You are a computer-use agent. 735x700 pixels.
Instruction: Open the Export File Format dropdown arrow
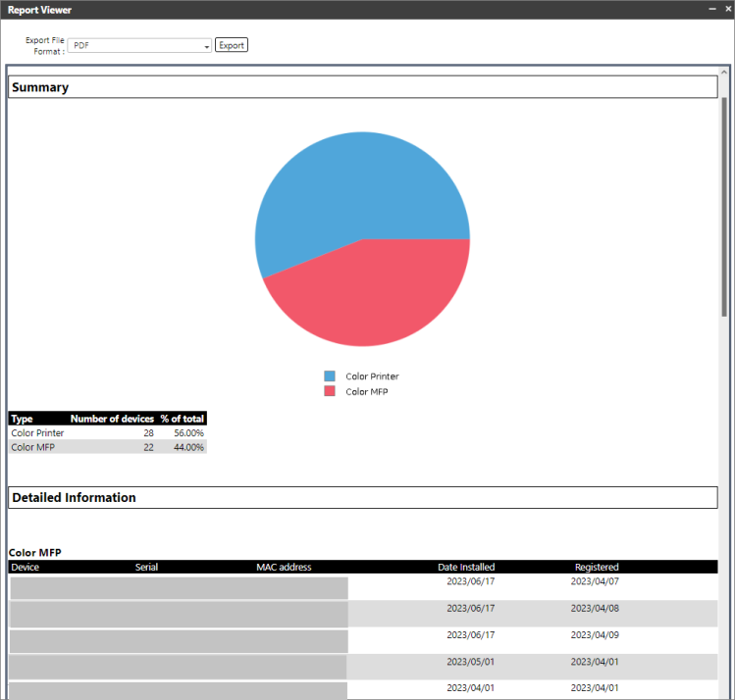207,46
